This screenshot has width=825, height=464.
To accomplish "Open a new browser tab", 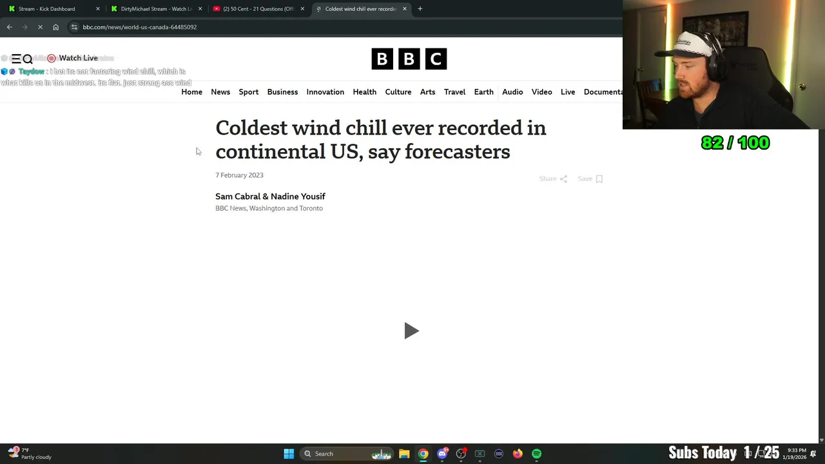I will tap(420, 9).
